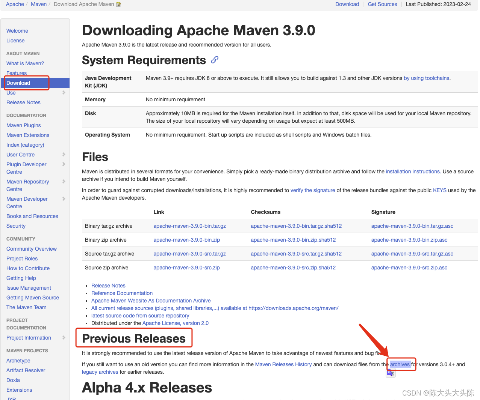The height and width of the screenshot is (400, 480).
Task: Open the Maven breadcrumb link
Action: [x=39, y=4]
